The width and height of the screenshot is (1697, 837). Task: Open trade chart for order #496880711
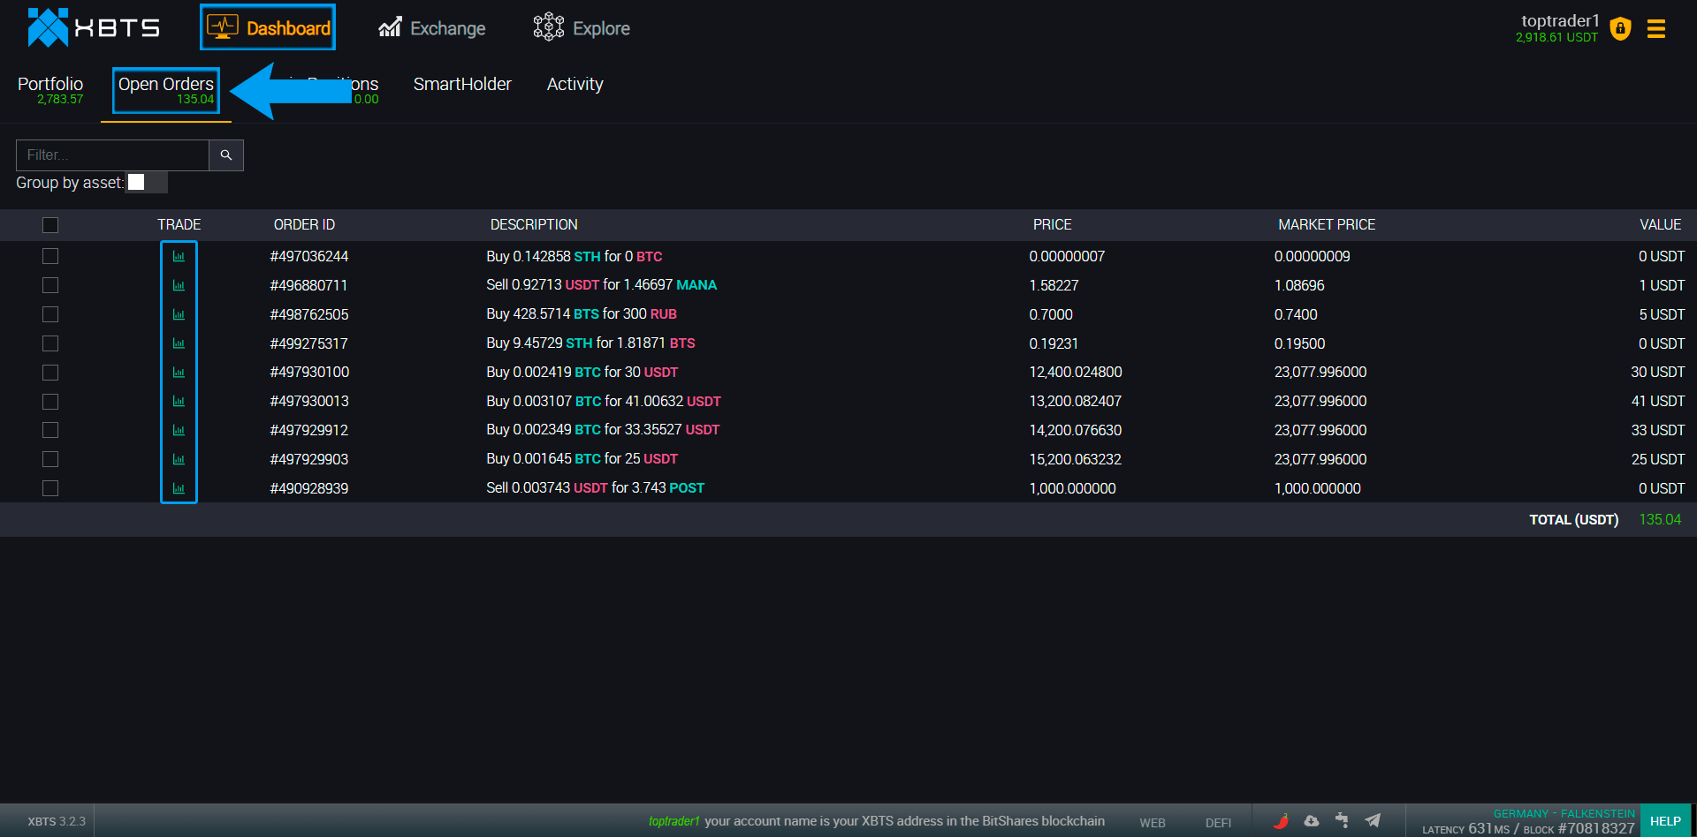179,285
